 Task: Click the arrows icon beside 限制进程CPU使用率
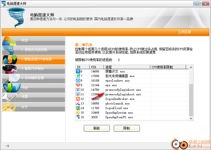coord(10,60)
